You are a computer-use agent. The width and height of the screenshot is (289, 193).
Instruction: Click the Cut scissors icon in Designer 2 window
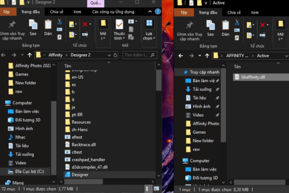[59, 22]
